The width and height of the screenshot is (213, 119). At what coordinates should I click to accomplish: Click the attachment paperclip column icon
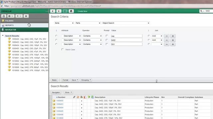74,97
